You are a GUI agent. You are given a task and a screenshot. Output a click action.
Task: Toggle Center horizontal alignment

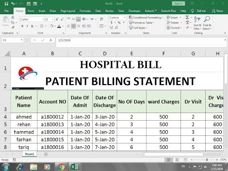(x=74, y=26)
